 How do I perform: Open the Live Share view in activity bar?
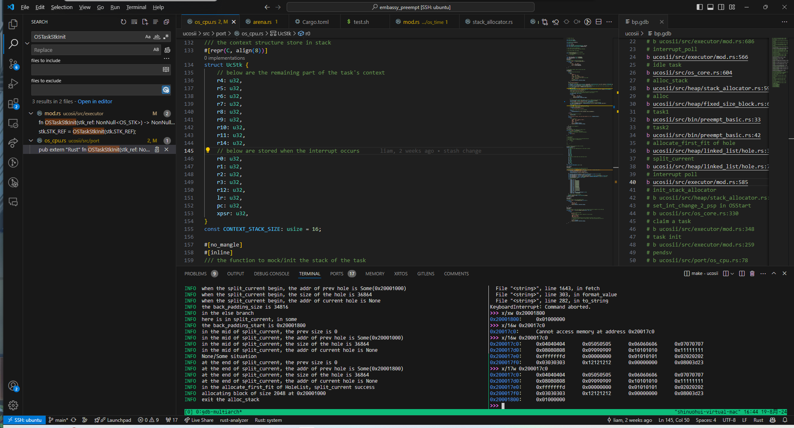point(13,143)
